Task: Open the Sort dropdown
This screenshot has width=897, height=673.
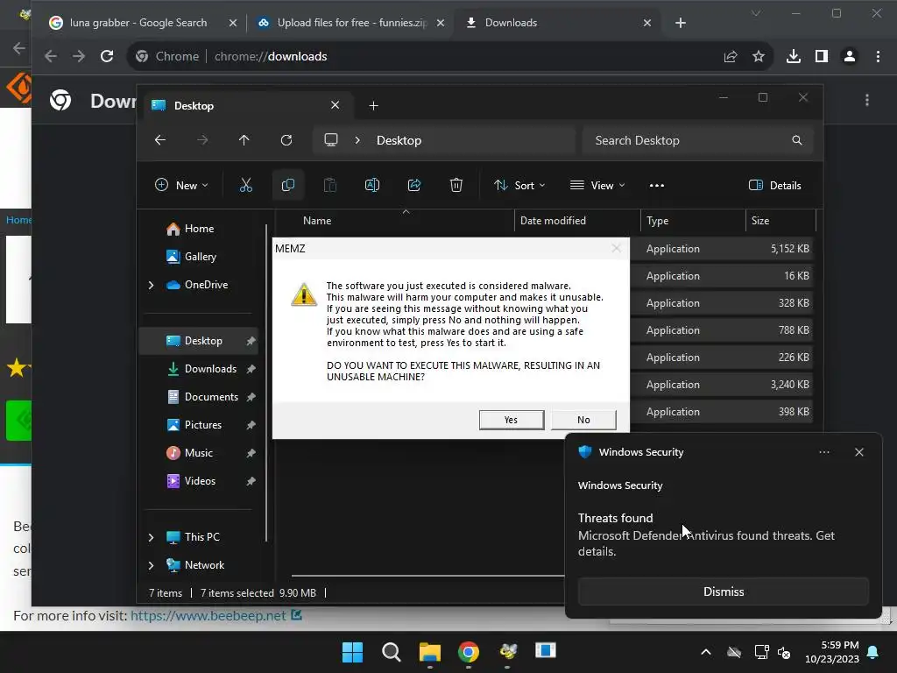Action: pos(519,186)
